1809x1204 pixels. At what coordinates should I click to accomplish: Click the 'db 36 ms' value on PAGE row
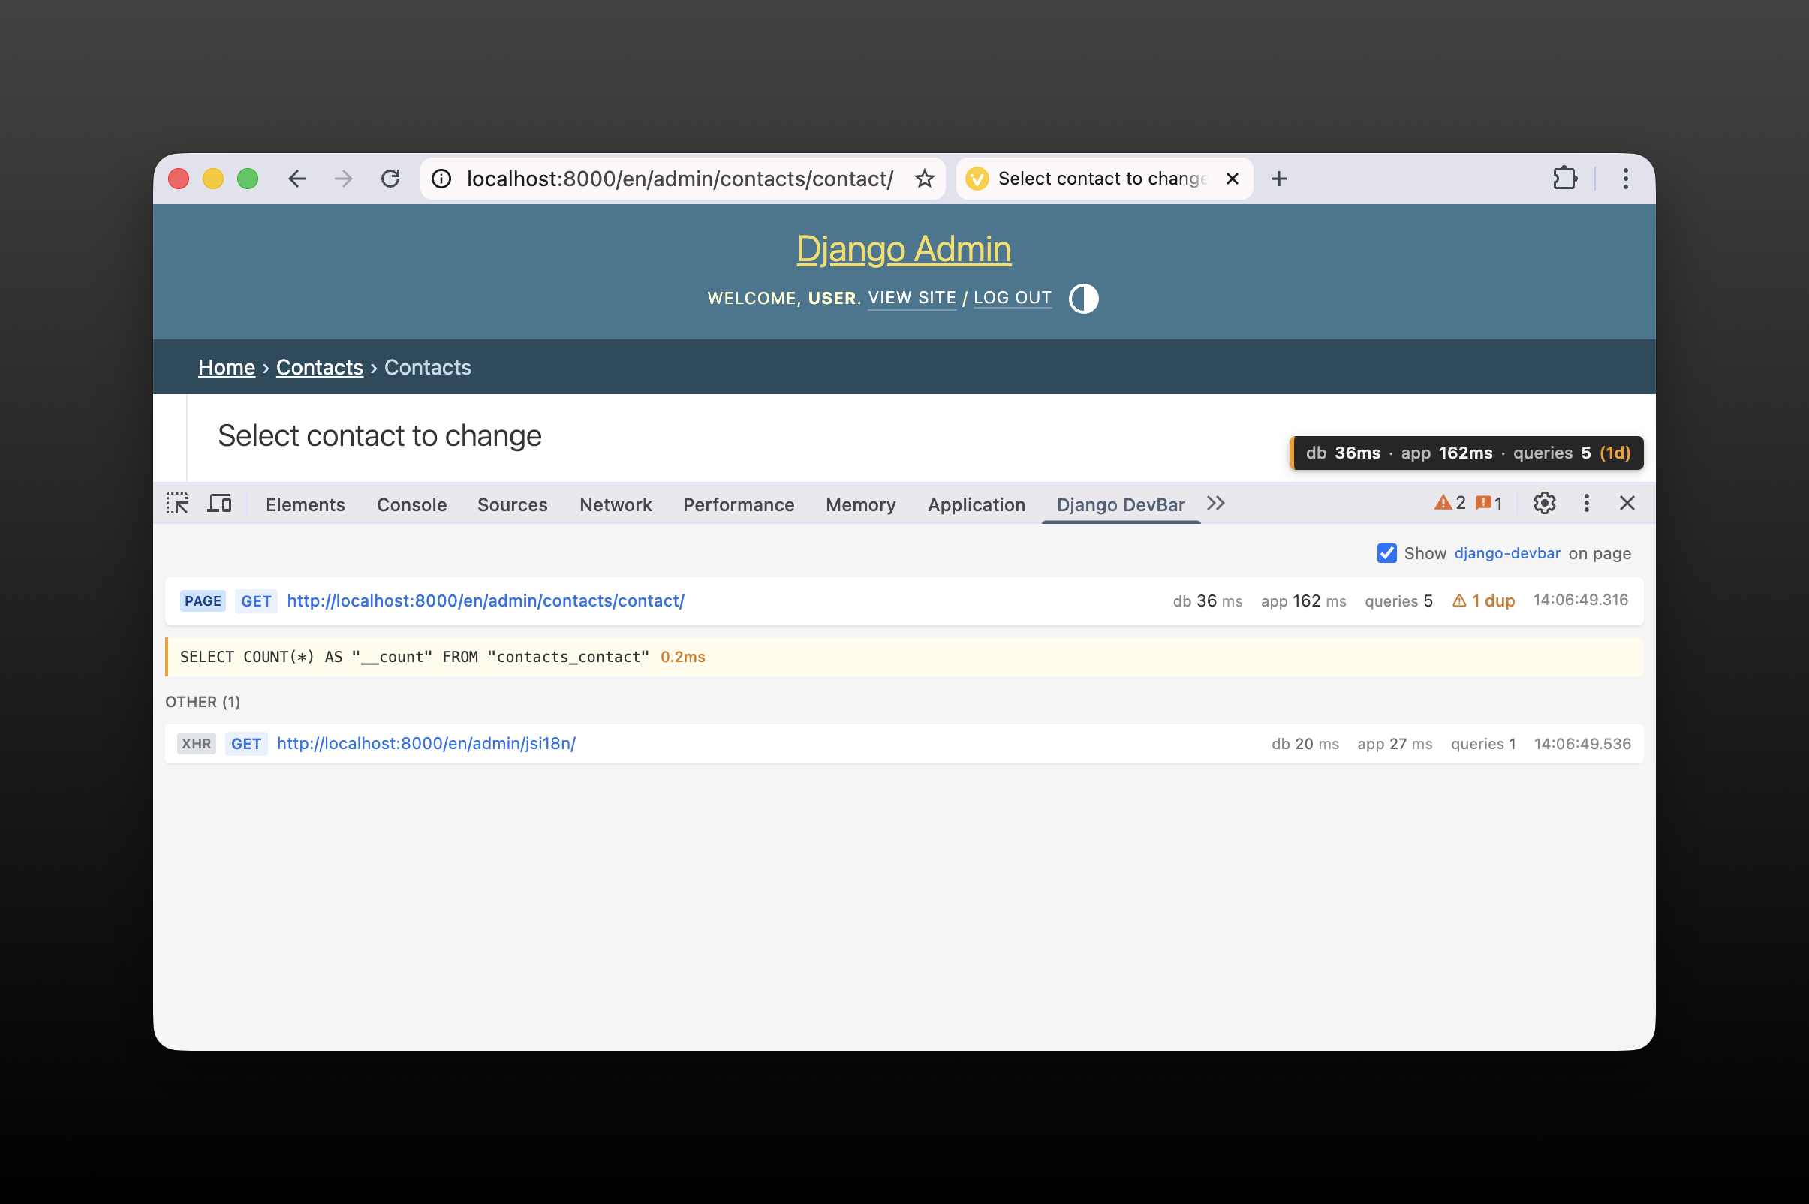(x=1207, y=601)
